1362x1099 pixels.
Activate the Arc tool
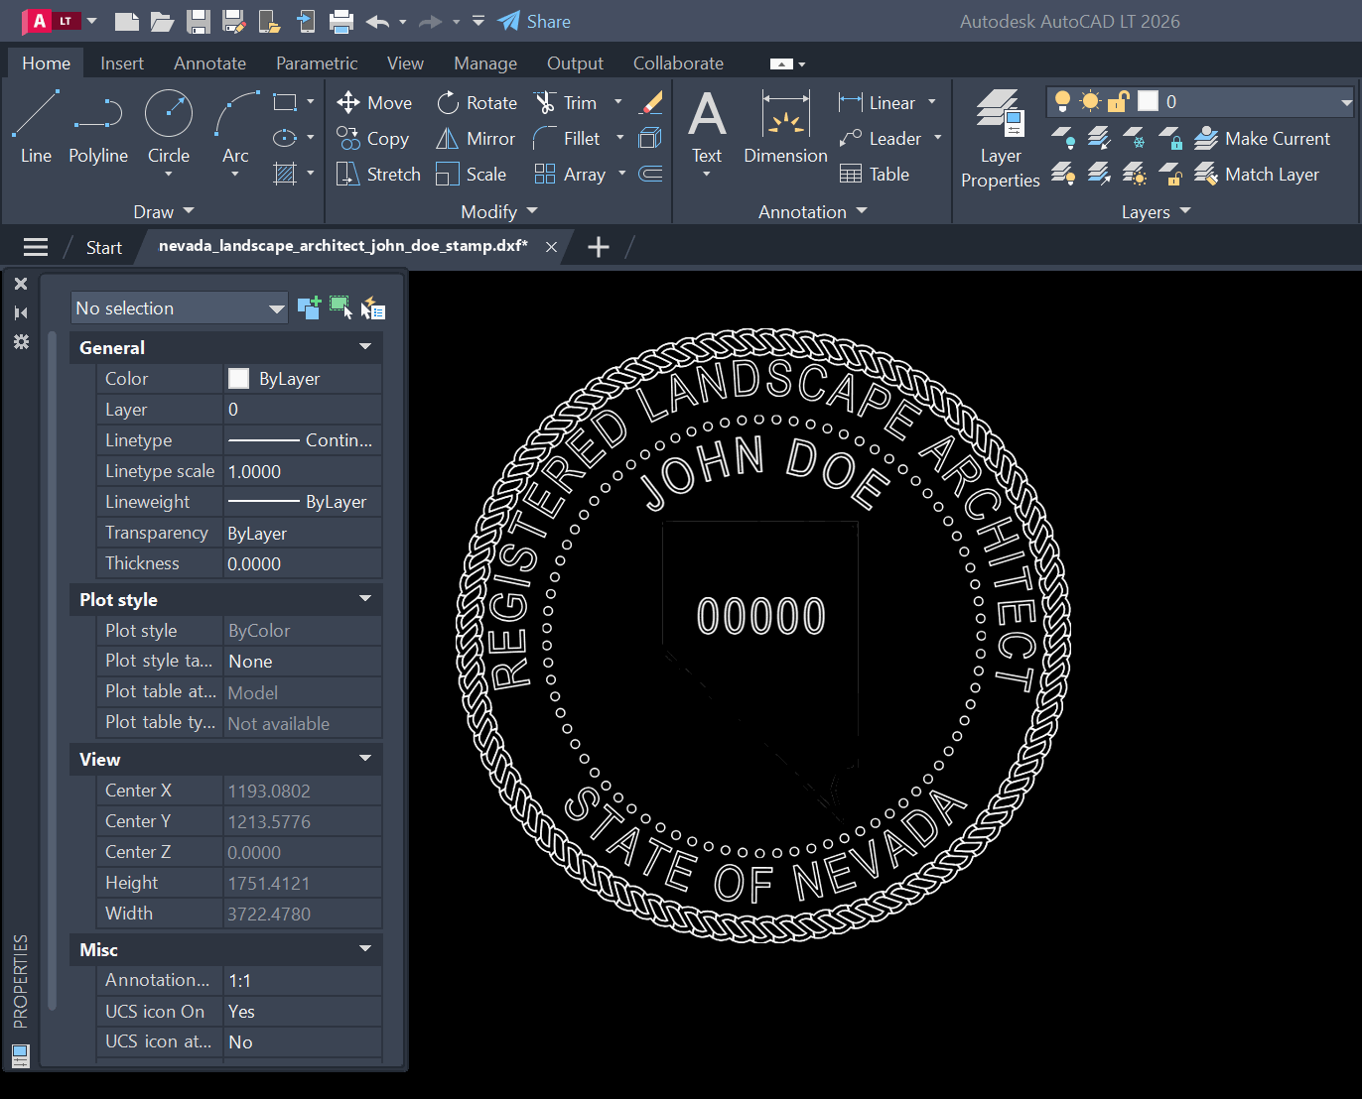(x=235, y=127)
